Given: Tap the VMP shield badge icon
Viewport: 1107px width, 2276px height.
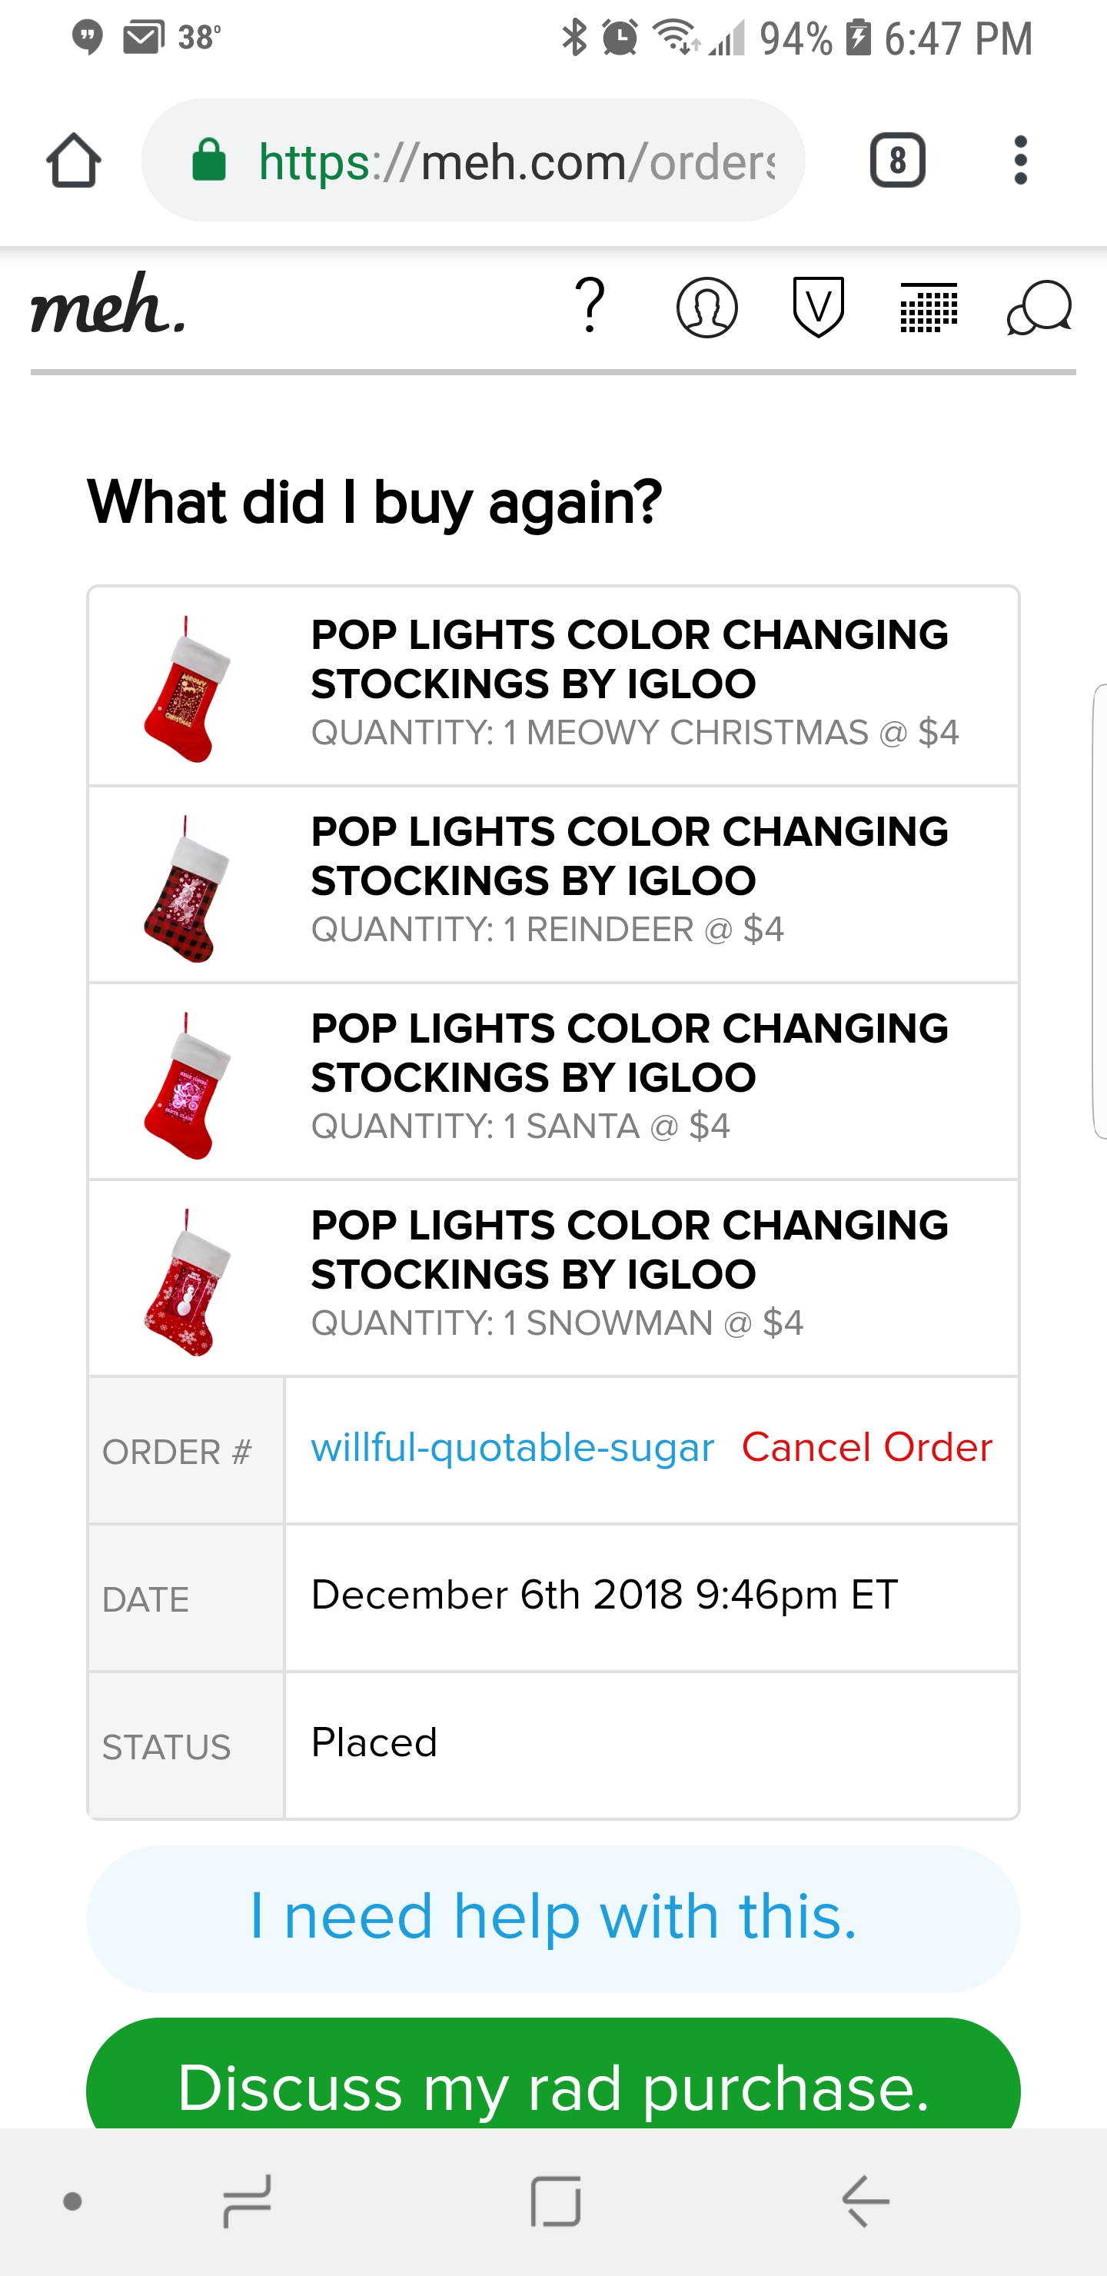Looking at the screenshot, I should coord(818,307).
